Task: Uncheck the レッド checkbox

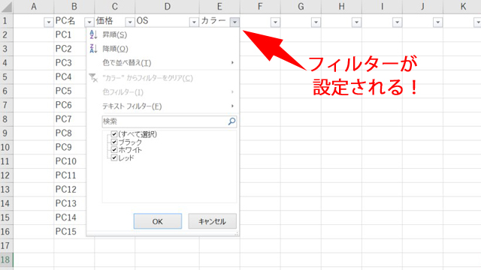Action: click(114, 158)
